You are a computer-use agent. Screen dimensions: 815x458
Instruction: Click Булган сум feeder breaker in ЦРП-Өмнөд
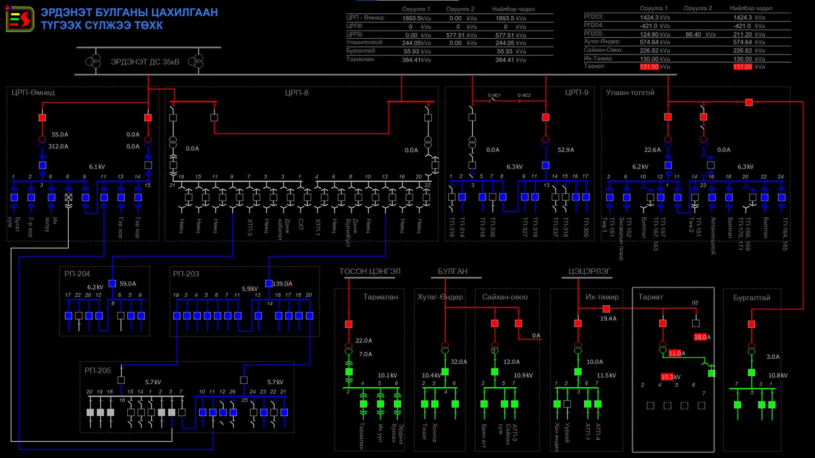point(14,197)
